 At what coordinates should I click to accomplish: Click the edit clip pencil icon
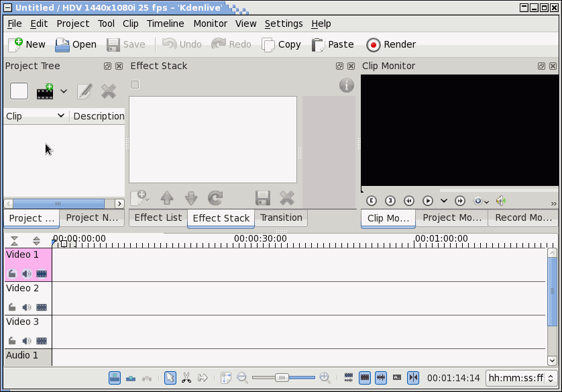85,91
